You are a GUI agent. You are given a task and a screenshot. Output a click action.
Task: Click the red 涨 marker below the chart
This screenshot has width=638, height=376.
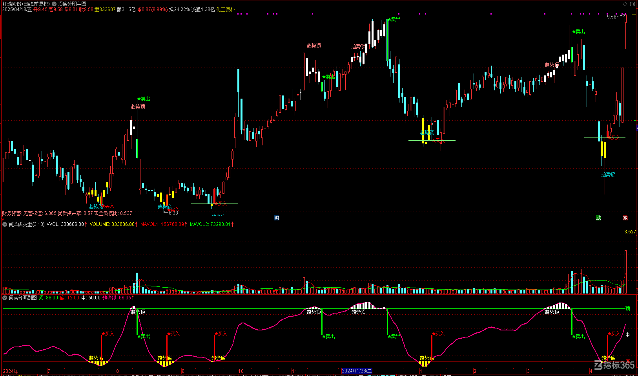(x=625, y=218)
